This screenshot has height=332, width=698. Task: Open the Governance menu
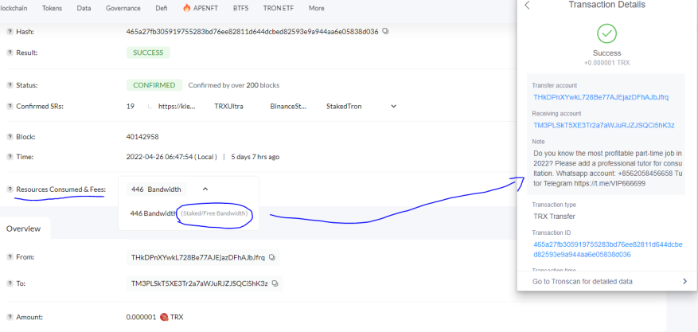click(x=123, y=8)
